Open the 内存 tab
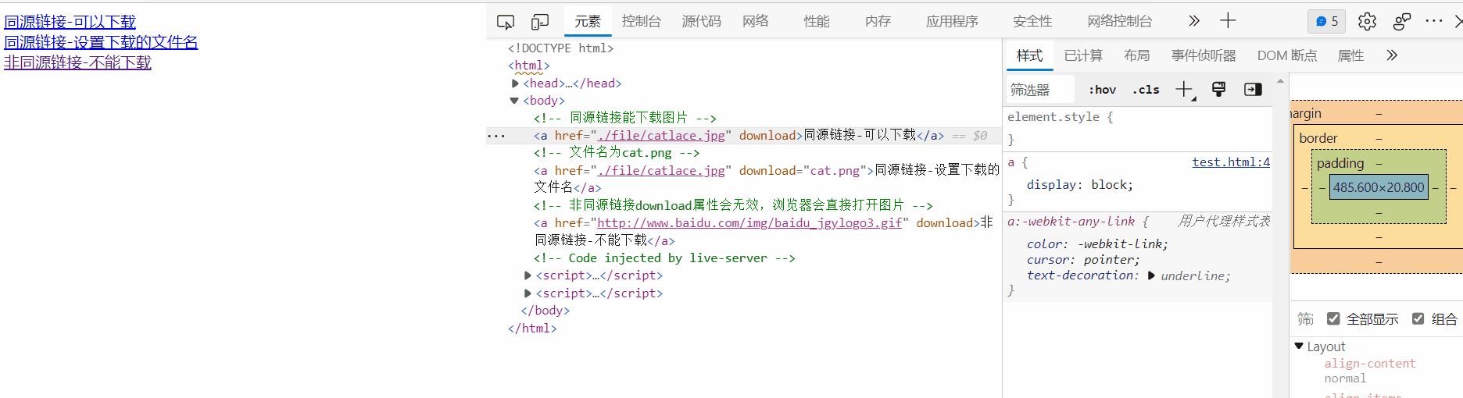This screenshot has height=398, width=1463. (878, 21)
